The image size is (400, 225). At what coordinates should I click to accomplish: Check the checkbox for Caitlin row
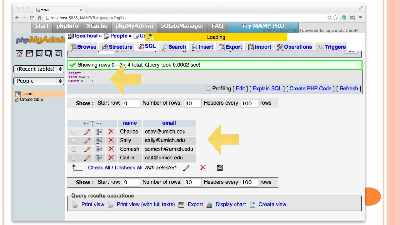coord(74,158)
